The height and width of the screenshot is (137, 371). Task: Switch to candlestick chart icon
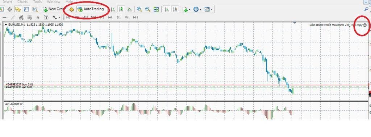click(121, 9)
